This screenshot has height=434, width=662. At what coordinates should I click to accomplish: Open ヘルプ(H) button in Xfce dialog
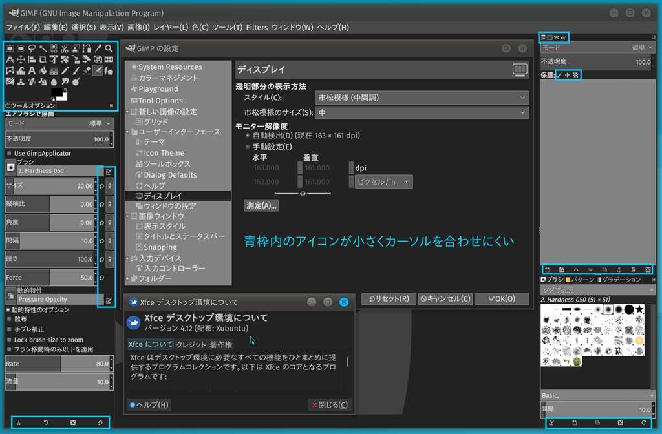click(149, 405)
